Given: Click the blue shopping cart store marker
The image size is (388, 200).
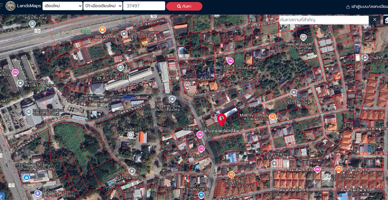Looking at the screenshot, I should (x=201, y=195).
